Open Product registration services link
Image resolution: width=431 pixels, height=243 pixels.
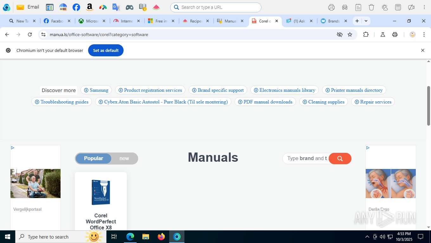click(x=150, y=90)
